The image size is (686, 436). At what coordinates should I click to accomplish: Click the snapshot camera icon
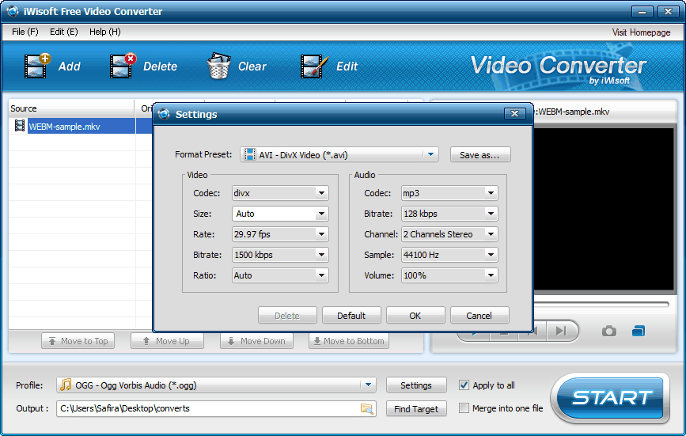pos(609,331)
